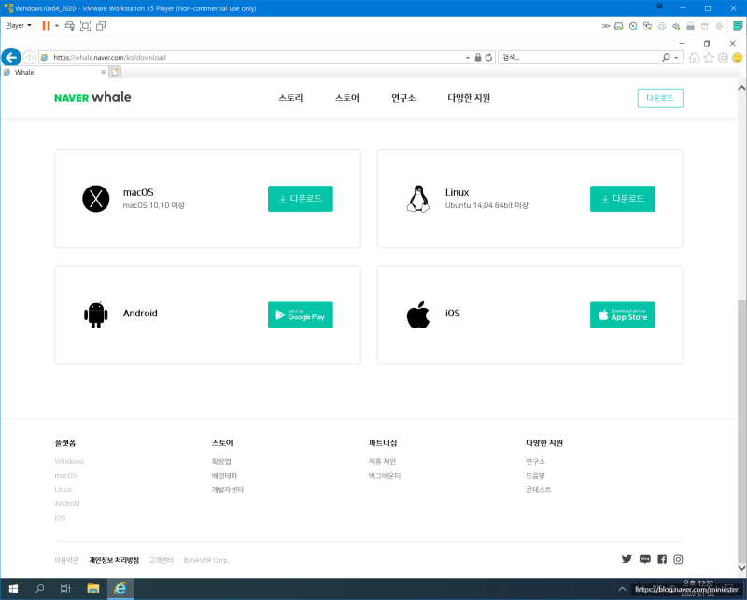Image resolution: width=747 pixels, height=600 pixels.
Task: Open IE home page icon
Action: pyautogui.click(x=694, y=58)
